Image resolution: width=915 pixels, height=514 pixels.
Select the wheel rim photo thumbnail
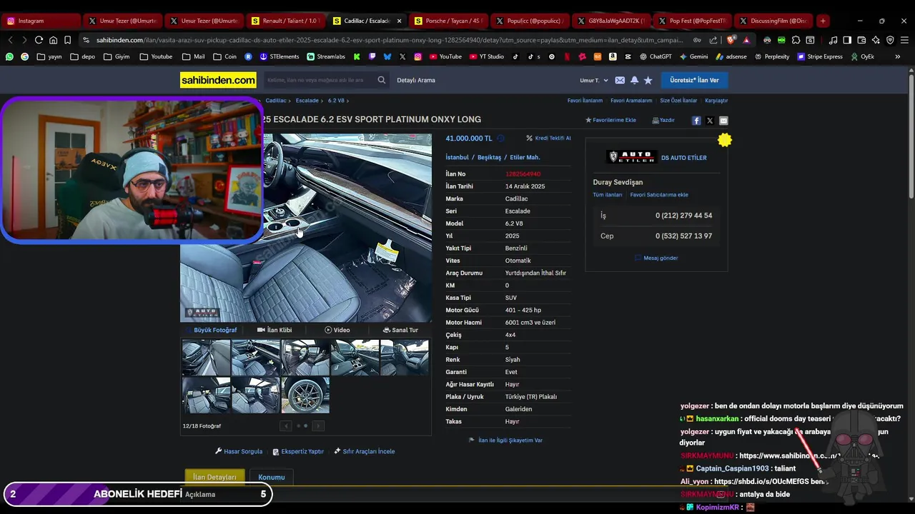pos(305,395)
